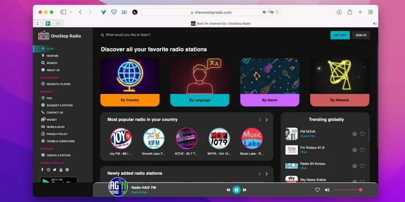The image size is (405, 202).
Task: Mute tab audio in address bar
Action: click(x=265, y=12)
